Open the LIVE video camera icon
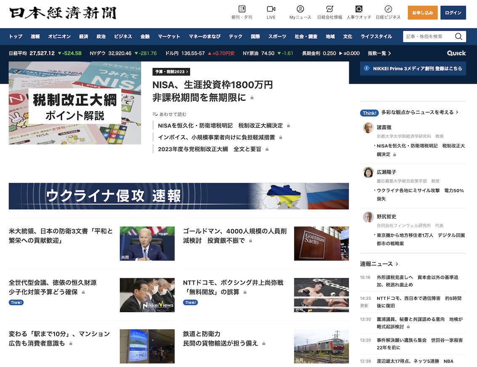The image size is (477, 367). click(271, 9)
